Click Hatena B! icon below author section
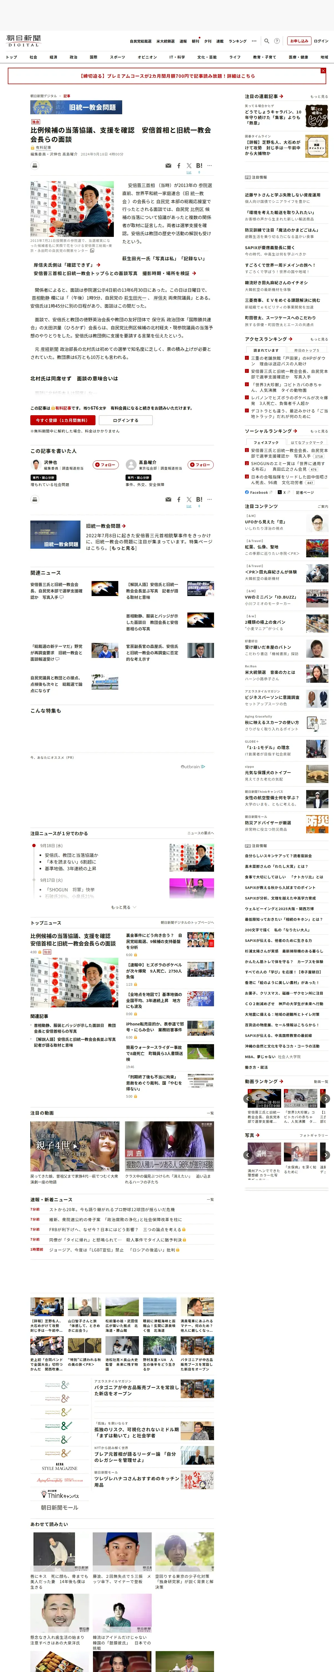 pos(199,499)
